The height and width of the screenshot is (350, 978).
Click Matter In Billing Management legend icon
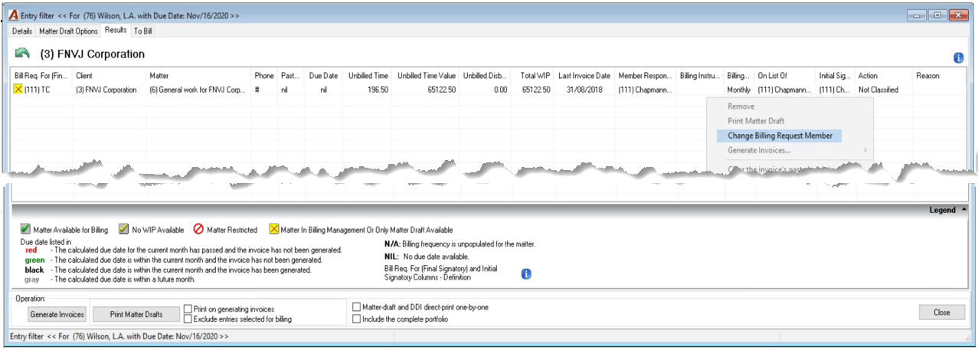pyautogui.click(x=273, y=230)
